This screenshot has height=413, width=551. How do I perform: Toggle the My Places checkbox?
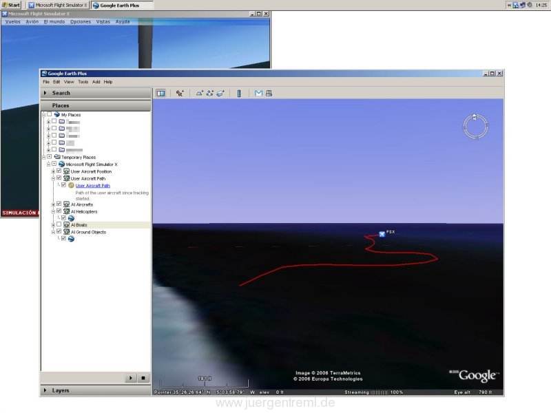click(x=50, y=114)
